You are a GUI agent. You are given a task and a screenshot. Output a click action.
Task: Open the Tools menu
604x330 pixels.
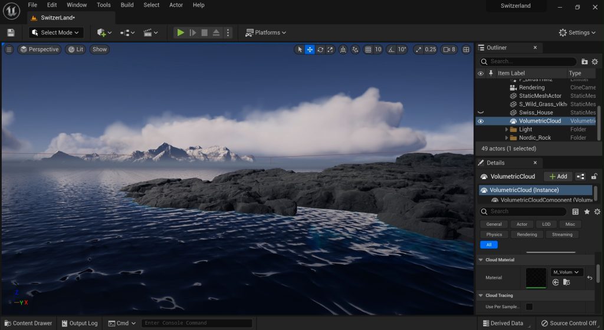(104, 5)
